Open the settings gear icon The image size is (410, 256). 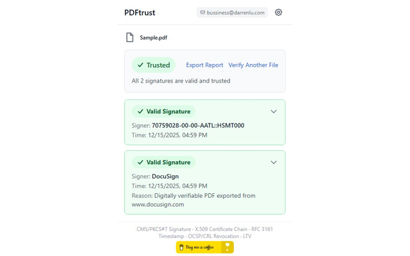pyautogui.click(x=278, y=12)
